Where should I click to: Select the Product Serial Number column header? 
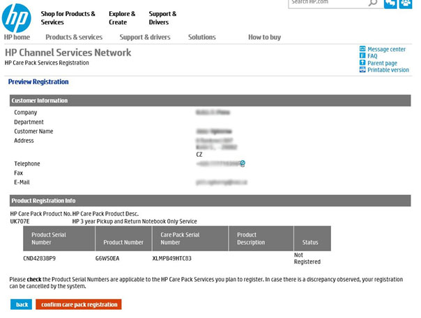click(59, 239)
